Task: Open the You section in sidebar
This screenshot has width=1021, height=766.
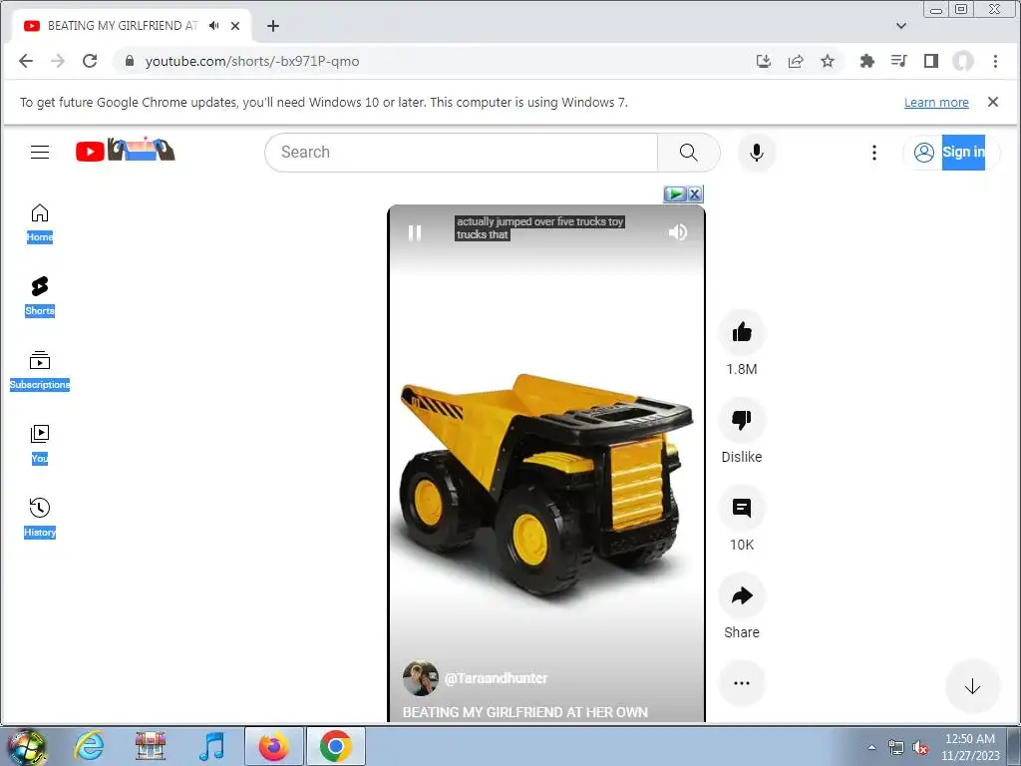Action: click(x=40, y=444)
